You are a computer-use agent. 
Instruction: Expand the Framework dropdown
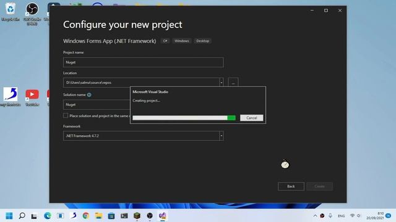tap(222, 136)
